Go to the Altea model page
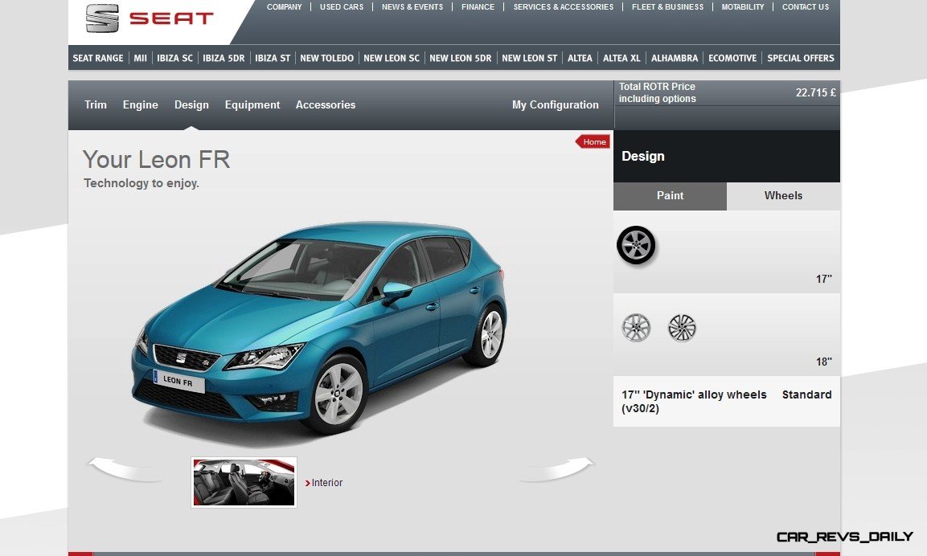 (x=580, y=58)
